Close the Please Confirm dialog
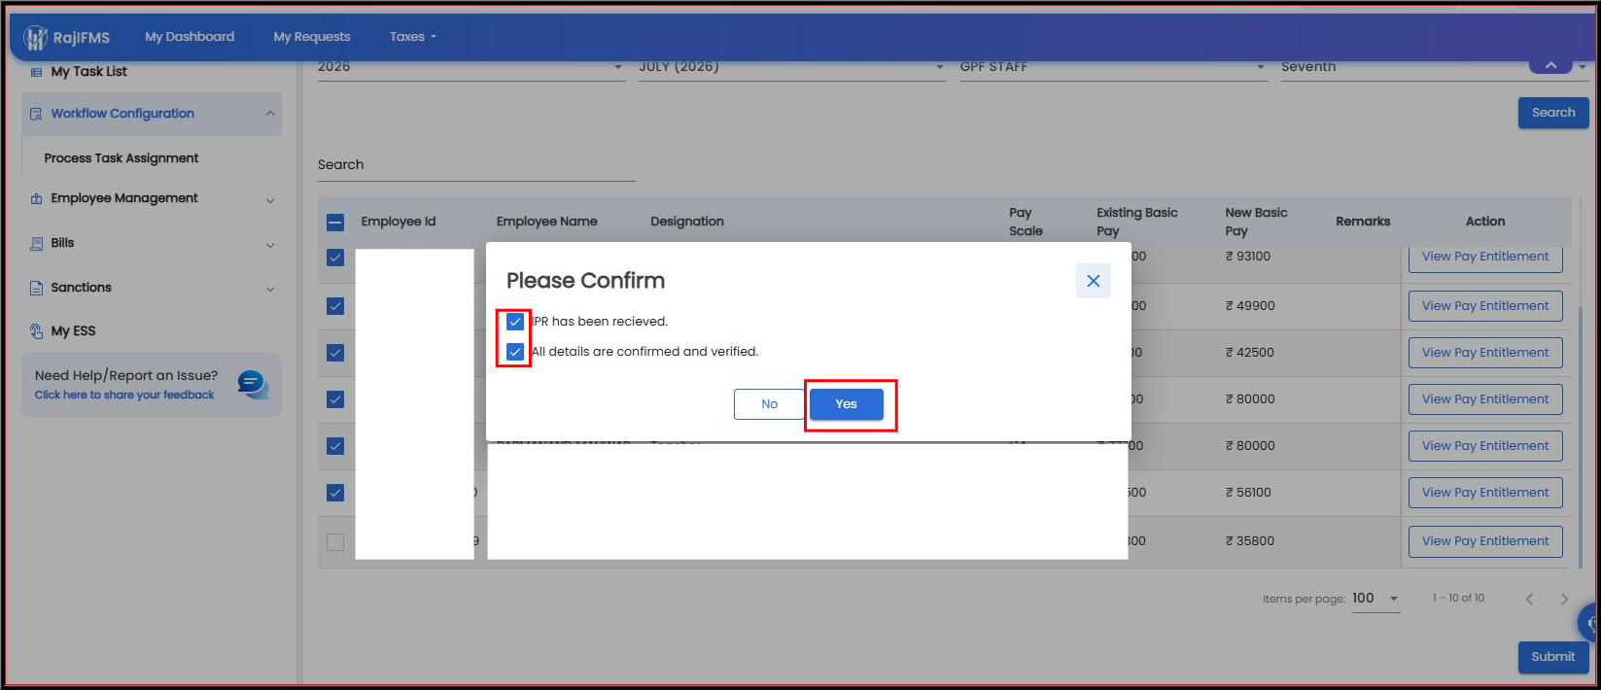Screen dimensions: 1601x690 coord(1094,281)
